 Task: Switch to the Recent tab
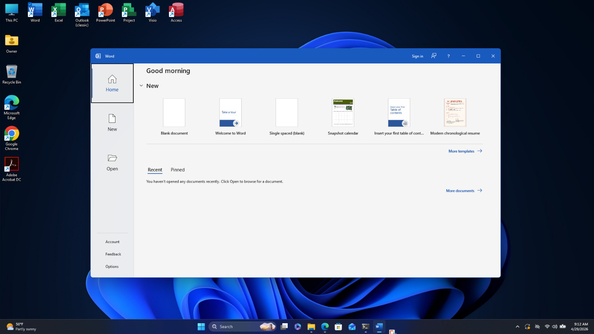(x=155, y=170)
